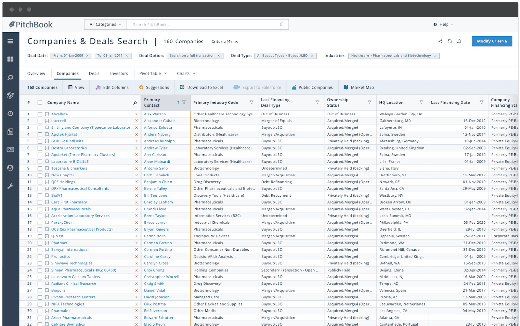
Task: Filter the Primary Contact column
Action: (x=184, y=103)
